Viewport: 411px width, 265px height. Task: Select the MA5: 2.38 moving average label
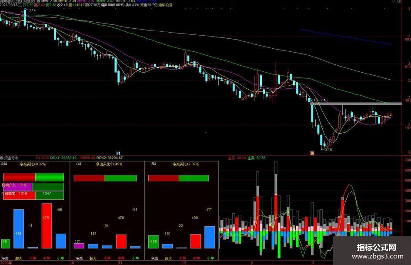pyautogui.click(x=49, y=1)
